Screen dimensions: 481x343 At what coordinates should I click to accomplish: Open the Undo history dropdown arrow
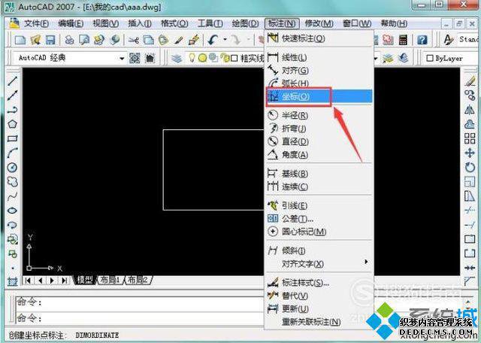tap(225, 40)
